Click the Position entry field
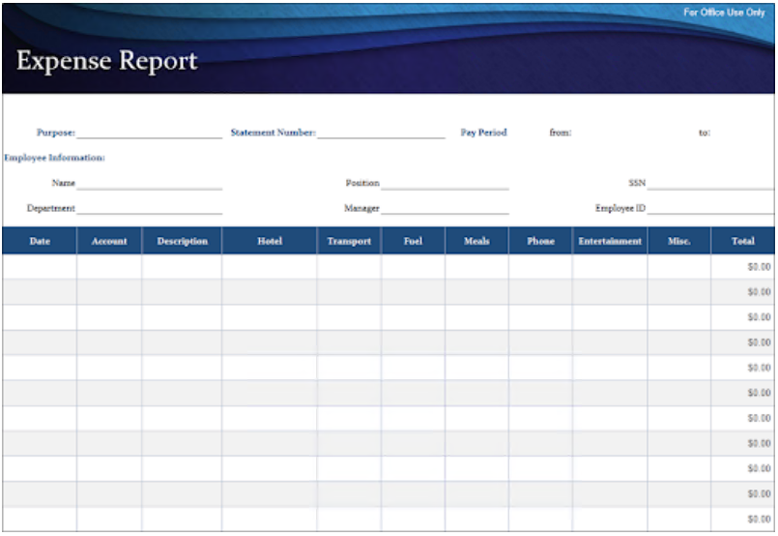This screenshot has height=536, width=778. tap(444, 183)
